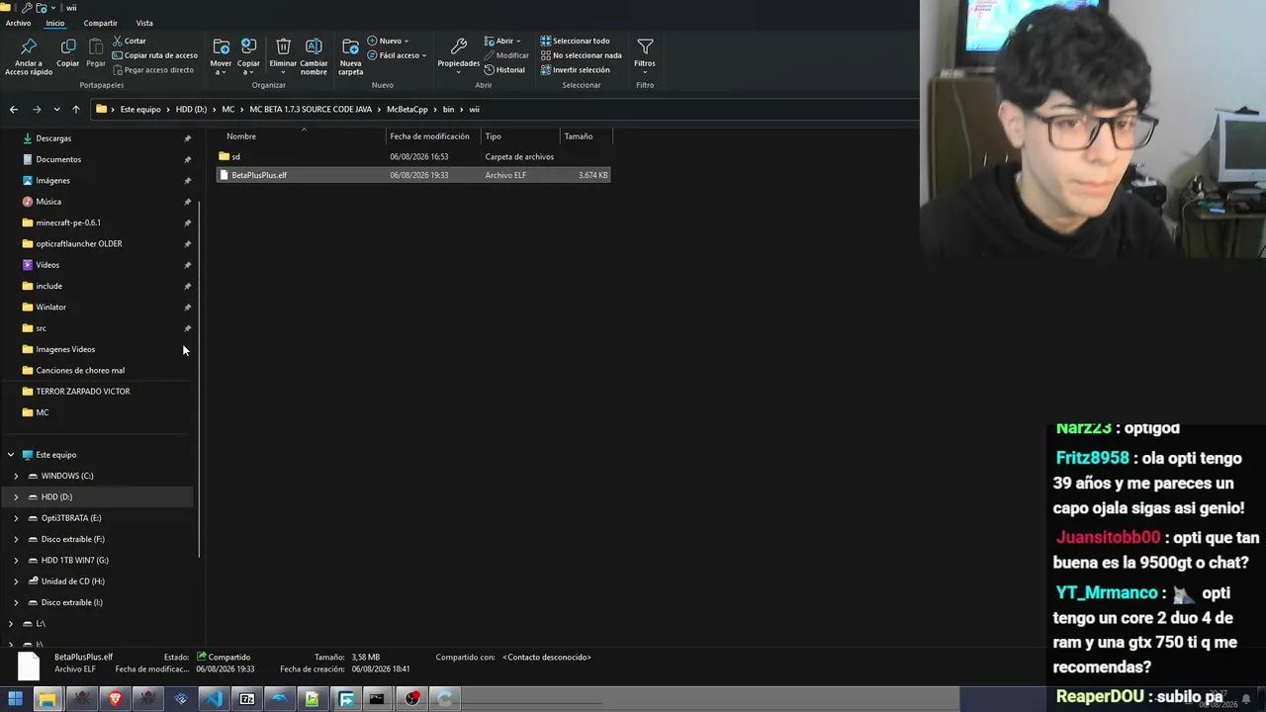Expand the Opti3TBRATA (E:) drive
Image resolution: width=1266 pixels, height=712 pixels.
pyautogui.click(x=16, y=518)
